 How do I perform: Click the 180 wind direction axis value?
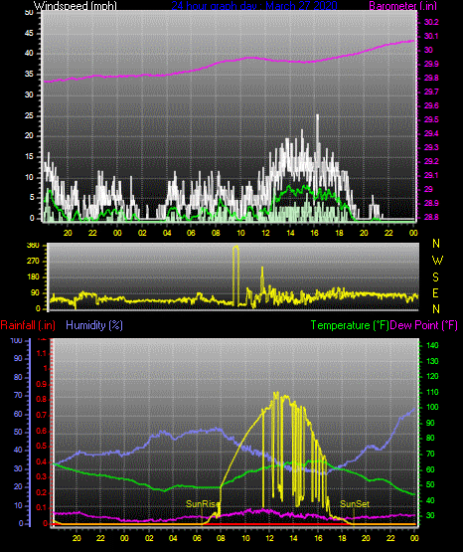click(x=33, y=277)
